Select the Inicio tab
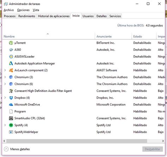Viewport: 167px width, 157px height. click(x=76, y=16)
